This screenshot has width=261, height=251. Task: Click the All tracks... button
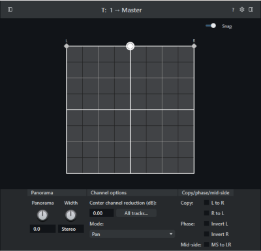(136, 213)
